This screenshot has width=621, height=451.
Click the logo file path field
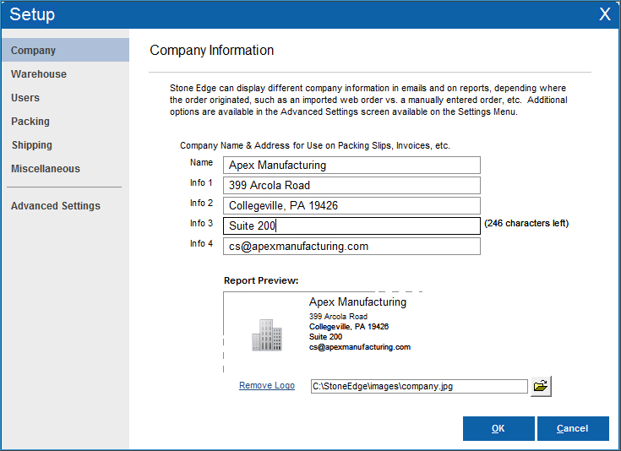click(418, 387)
